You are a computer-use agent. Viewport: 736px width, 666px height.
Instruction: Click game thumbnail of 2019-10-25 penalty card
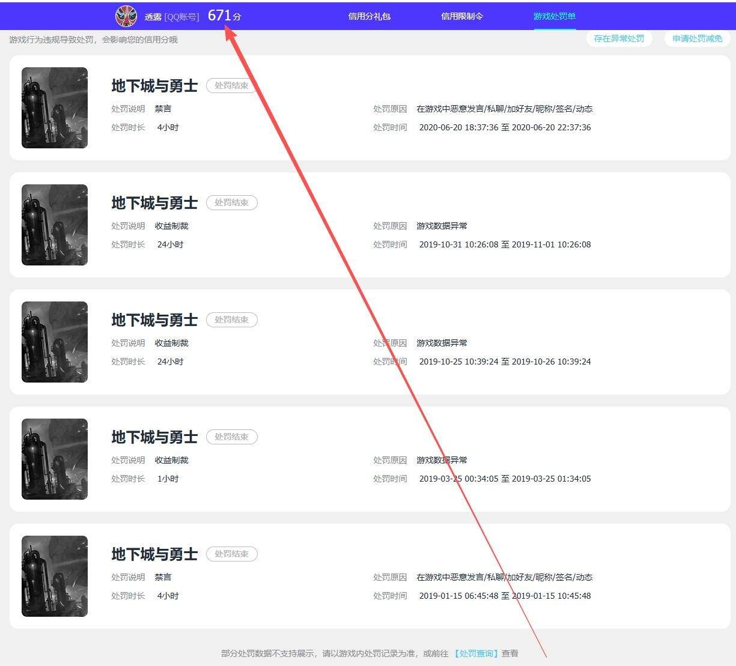pos(55,342)
